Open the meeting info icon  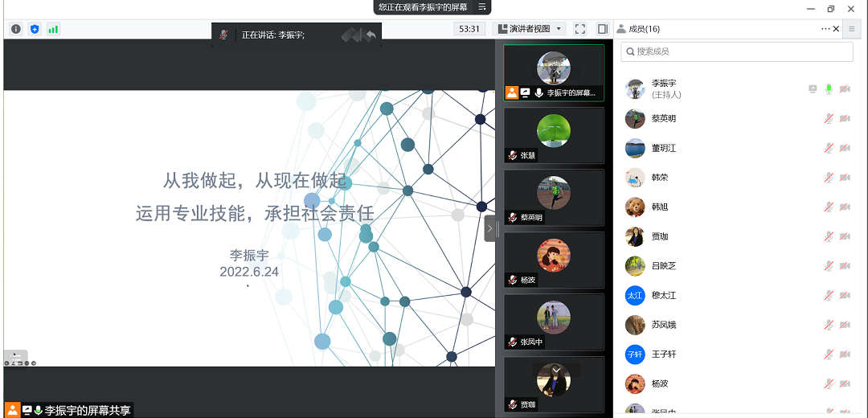pyautogui.click(x=15, y=29)
